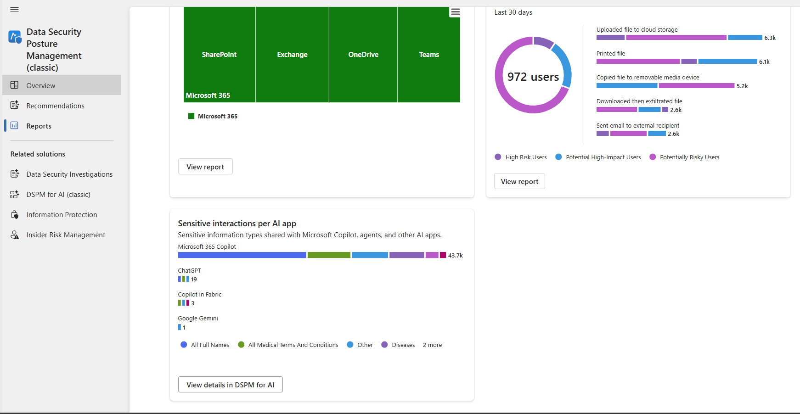Select the Teams treemap tile
This screenshot has height=414, width=800.
pyautogui.click(x=429, y=54)
